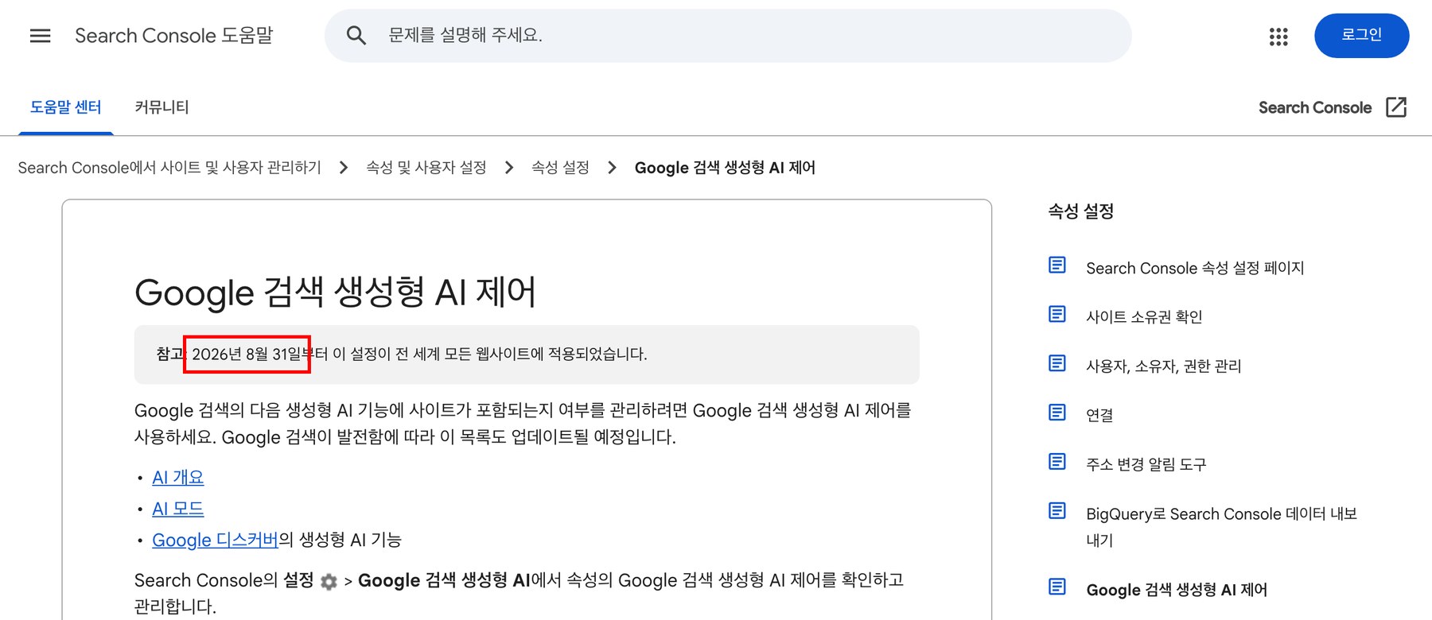This screenshot has height=620, width=1432.
Task: Click document icon next to 주소 변경 알림 도구
Action: 1057,461
